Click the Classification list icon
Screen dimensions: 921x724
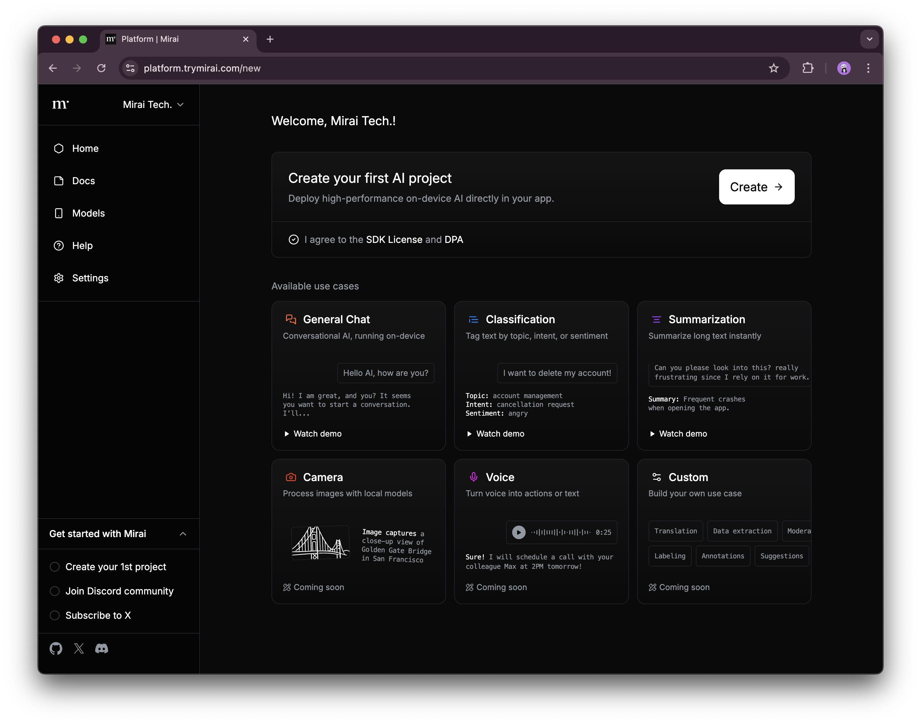click(x=473, y=319)
